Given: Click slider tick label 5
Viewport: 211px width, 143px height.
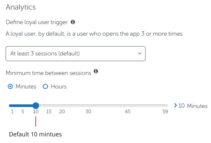Looking at the screenshot, I should 22,112.
